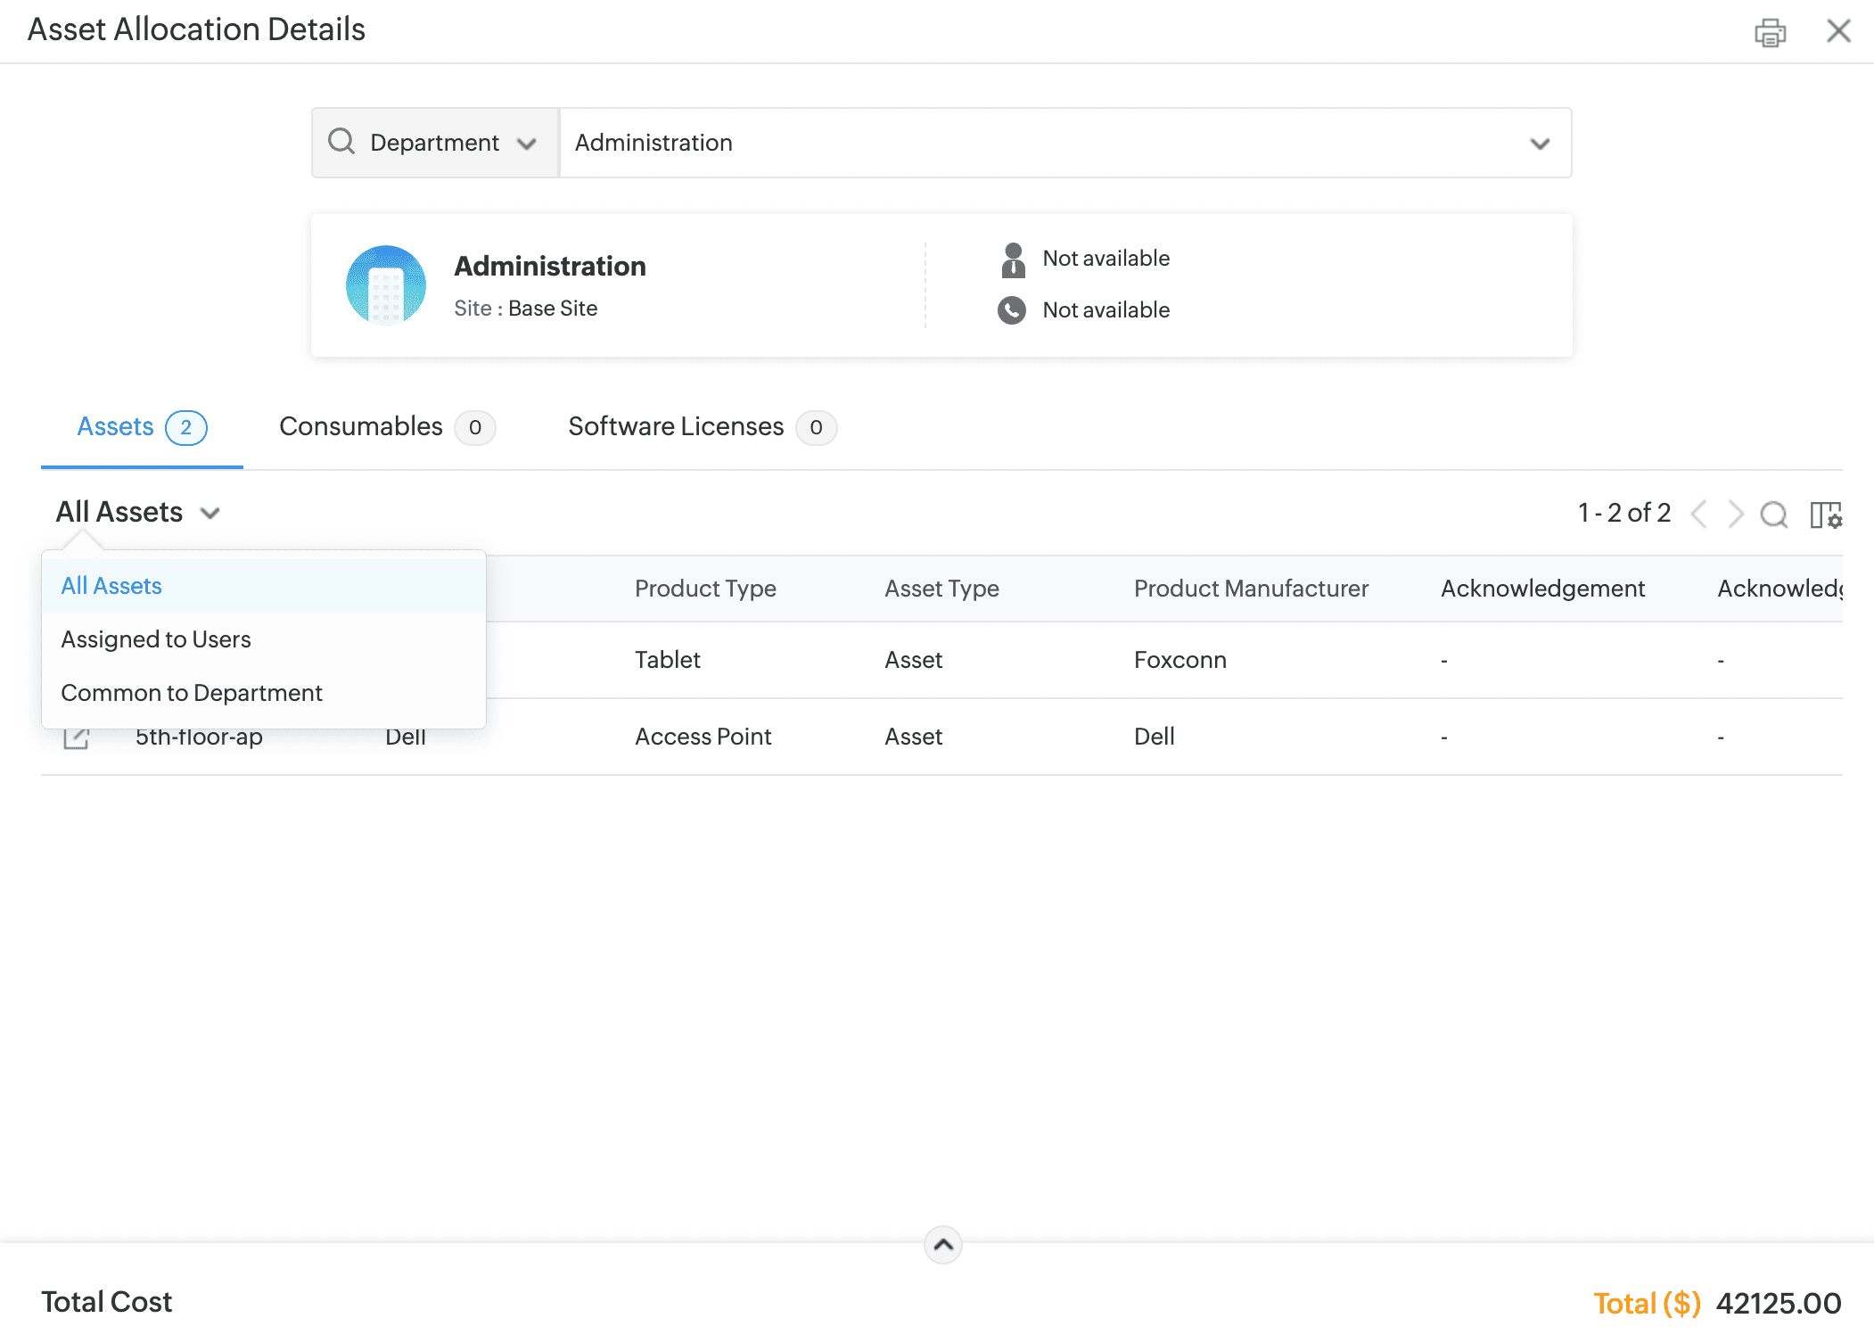Screen dimensions: 1874x1343
Task: Click the search magnifier in Department selector
Action: pos(341,142)
